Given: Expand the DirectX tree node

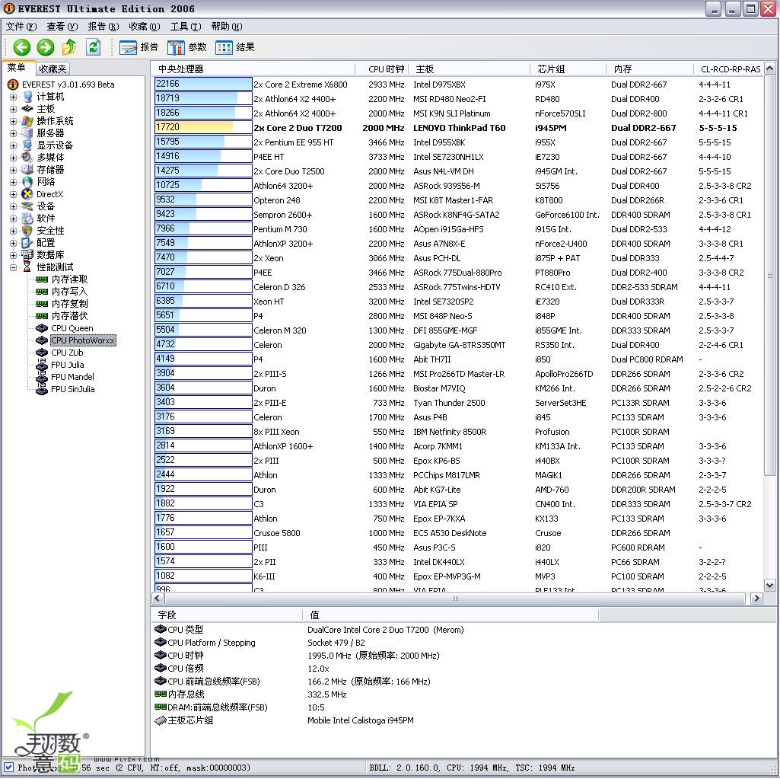Looking at the screenshot, I should pos(13,194).
